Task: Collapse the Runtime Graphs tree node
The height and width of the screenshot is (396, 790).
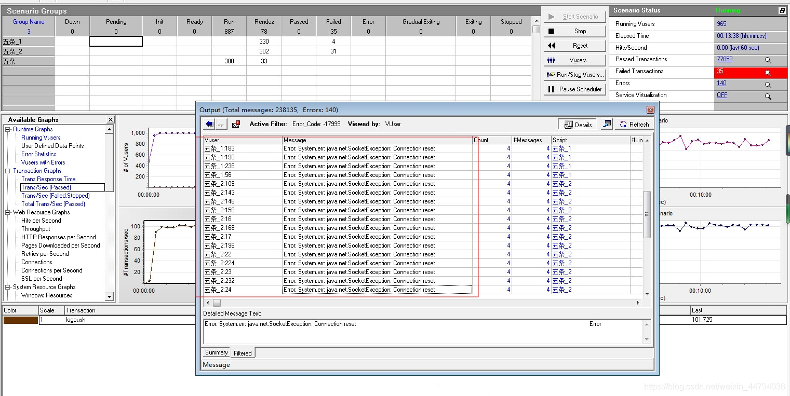Action: [8, 129]
